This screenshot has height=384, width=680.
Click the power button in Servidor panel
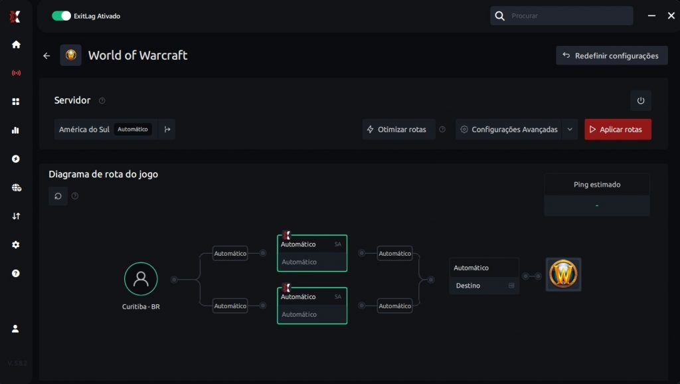[640, 101]
